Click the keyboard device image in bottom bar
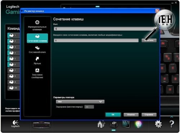 pyautogui.click(x=41, y=125)
